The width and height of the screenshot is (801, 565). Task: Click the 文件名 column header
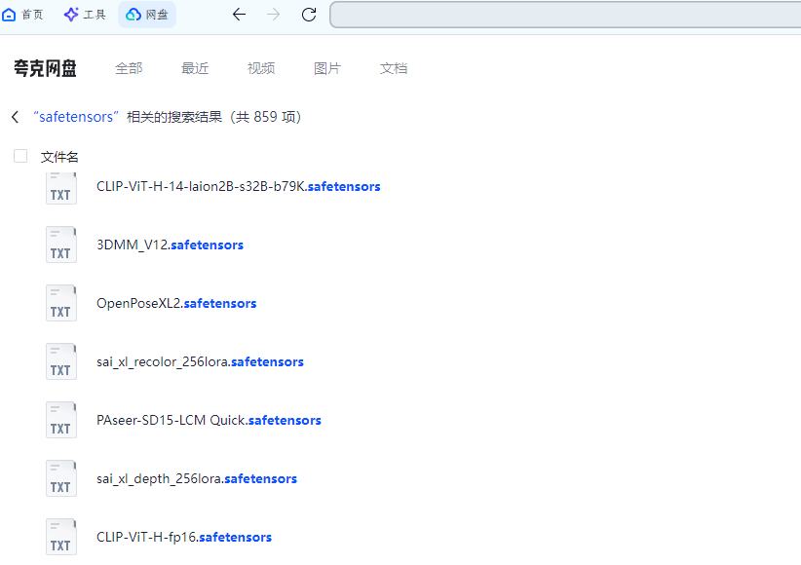point(59,157)
